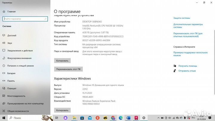Image resolution: width=215 pixels, height=121 pixels.
Task: Open Microsoft Store from the taskbar
Action: (82, 118)
